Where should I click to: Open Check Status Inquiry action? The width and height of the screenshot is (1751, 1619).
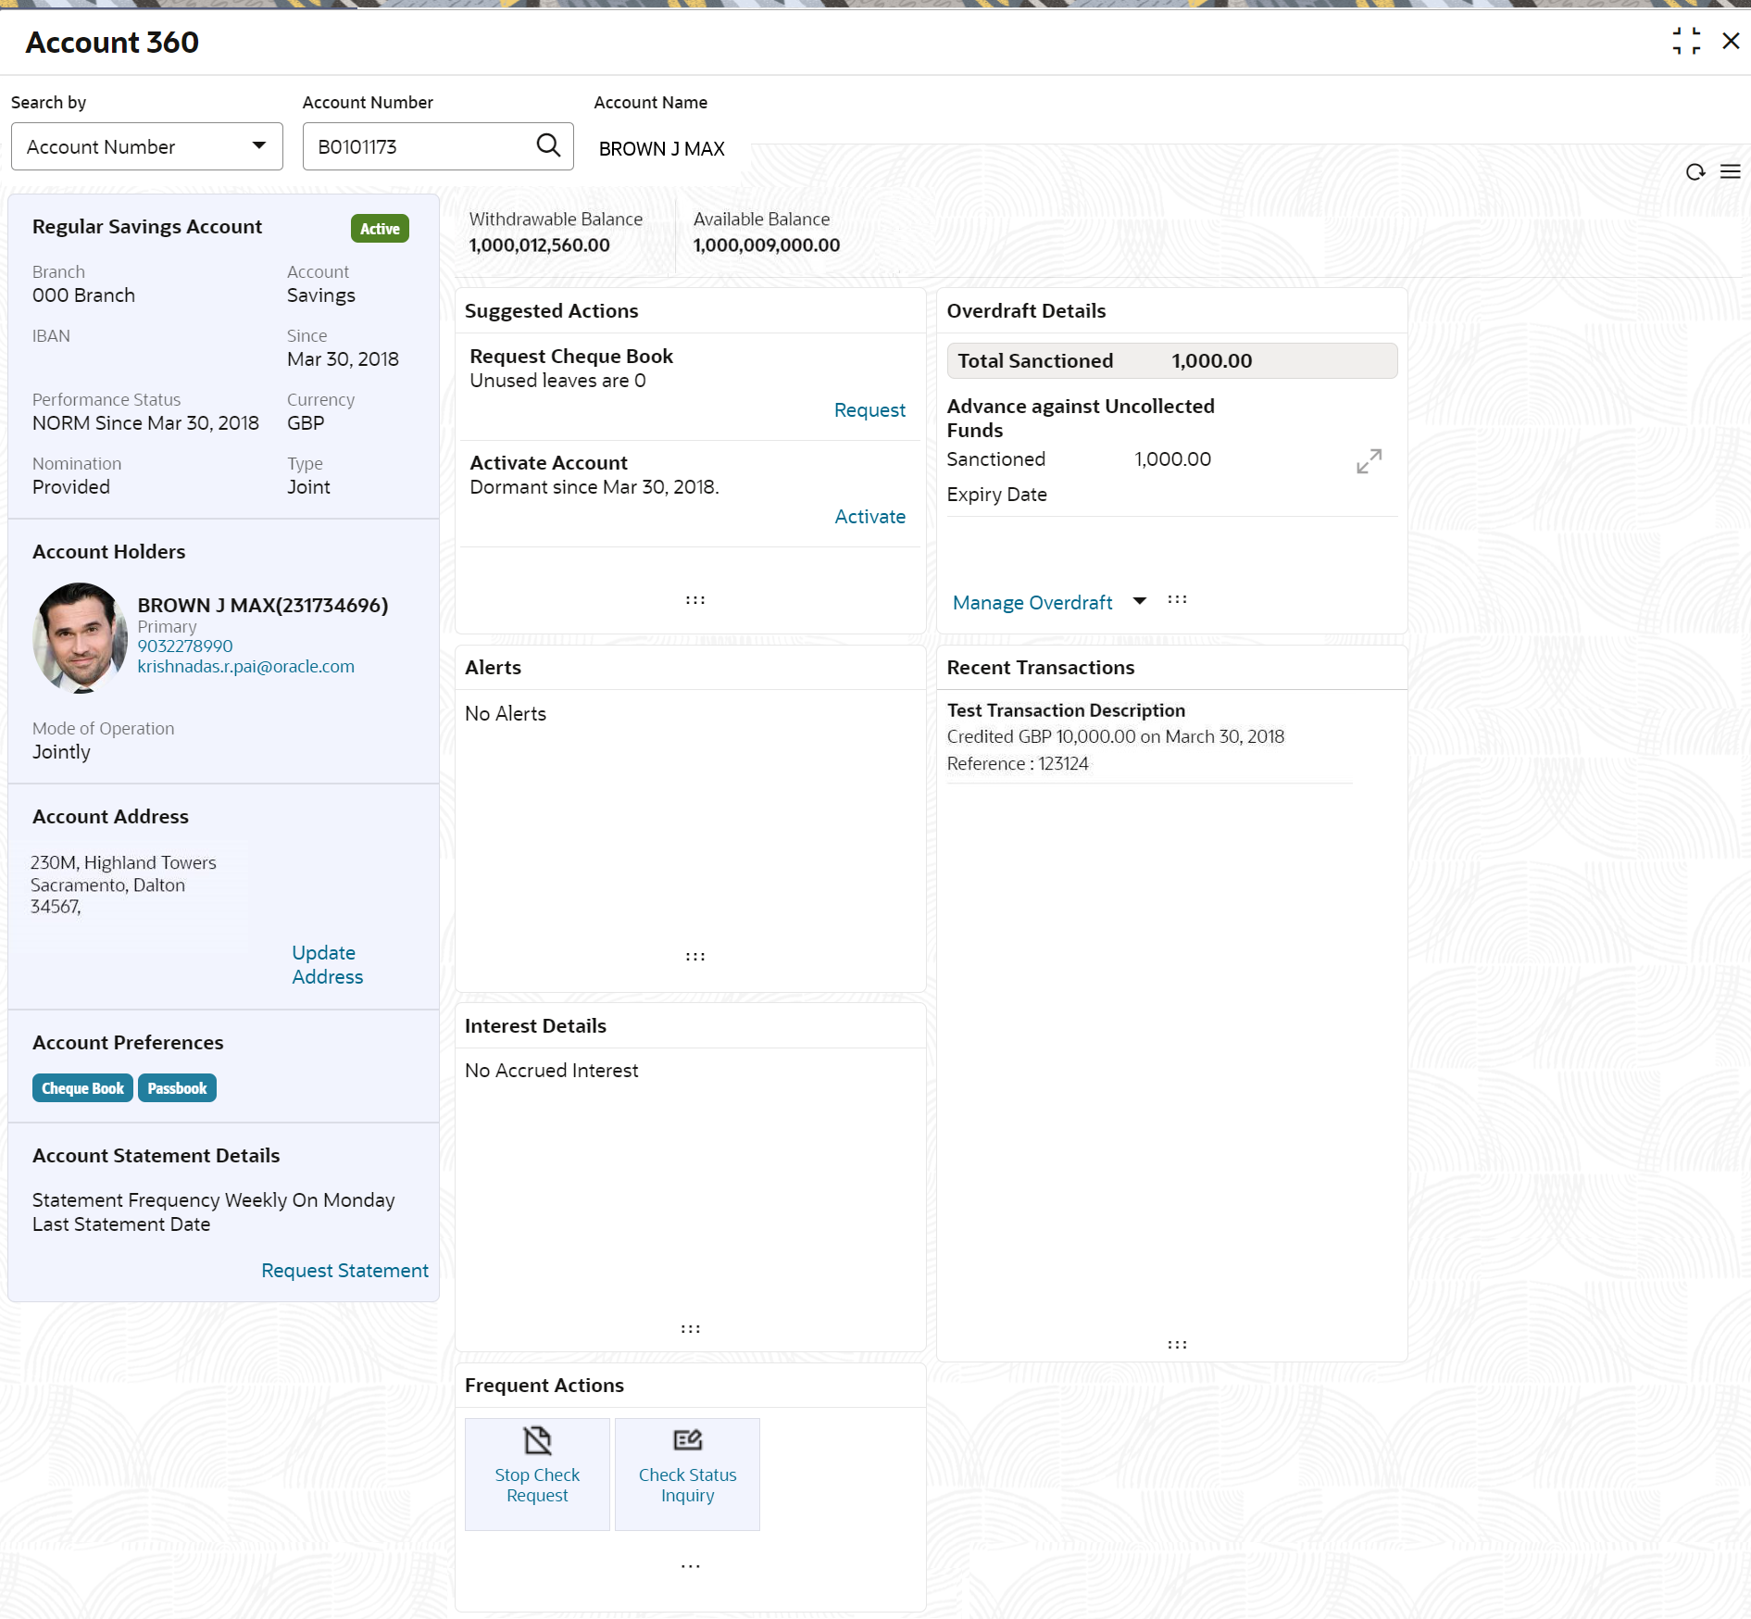(687, 1474)
